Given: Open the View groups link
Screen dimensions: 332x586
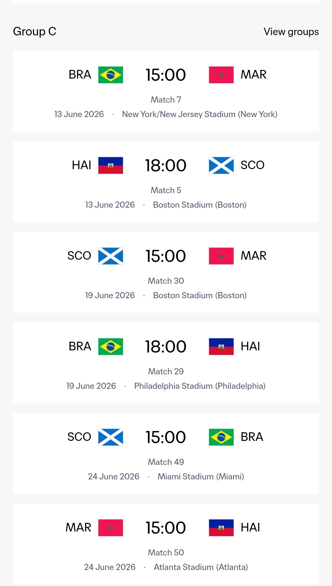Looking at the screenshot, I should 291,32.
